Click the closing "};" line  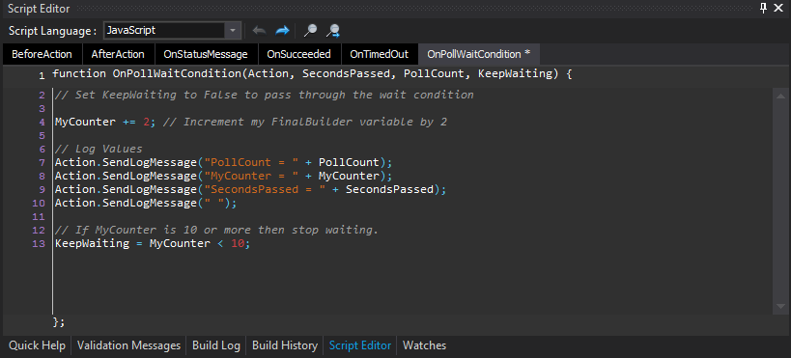[59, 322]
